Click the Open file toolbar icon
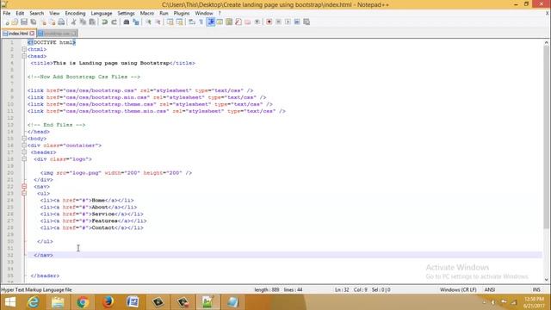The image size is (551, 310). coord(15,22)
